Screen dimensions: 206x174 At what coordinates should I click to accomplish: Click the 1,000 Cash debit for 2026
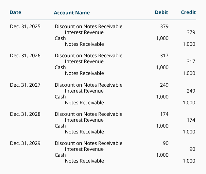162,67
